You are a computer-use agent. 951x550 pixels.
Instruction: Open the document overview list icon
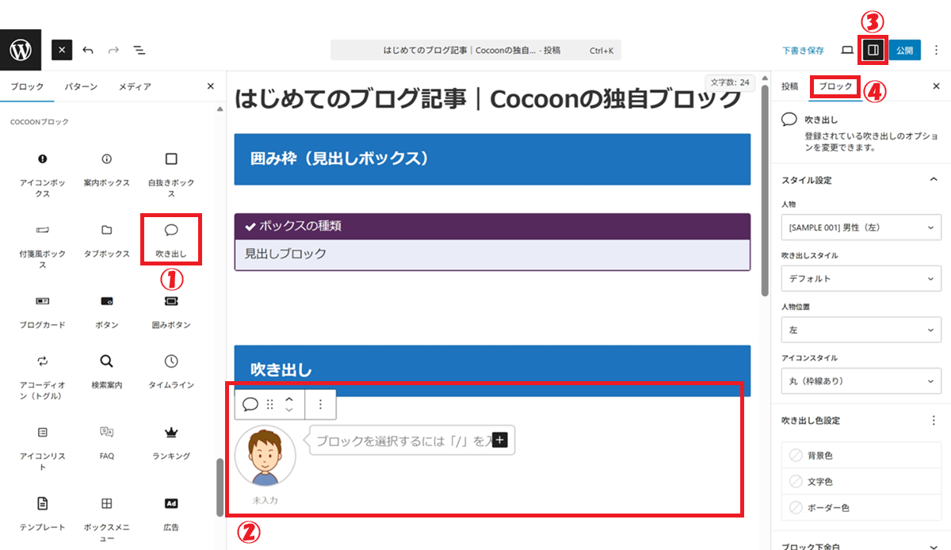click(139, 50)
